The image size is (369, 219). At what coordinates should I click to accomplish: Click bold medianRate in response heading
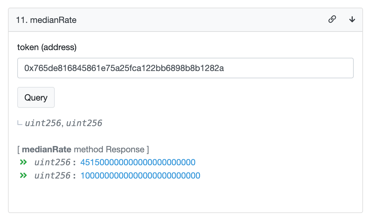pos(46,149)
